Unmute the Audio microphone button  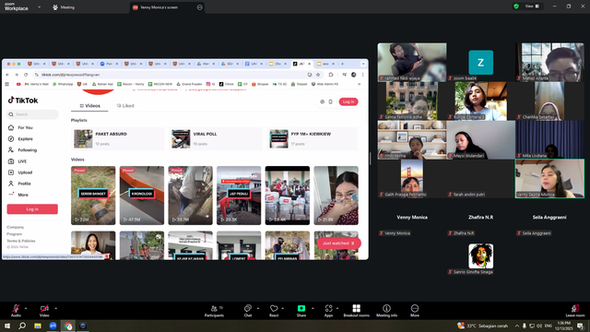16,310
